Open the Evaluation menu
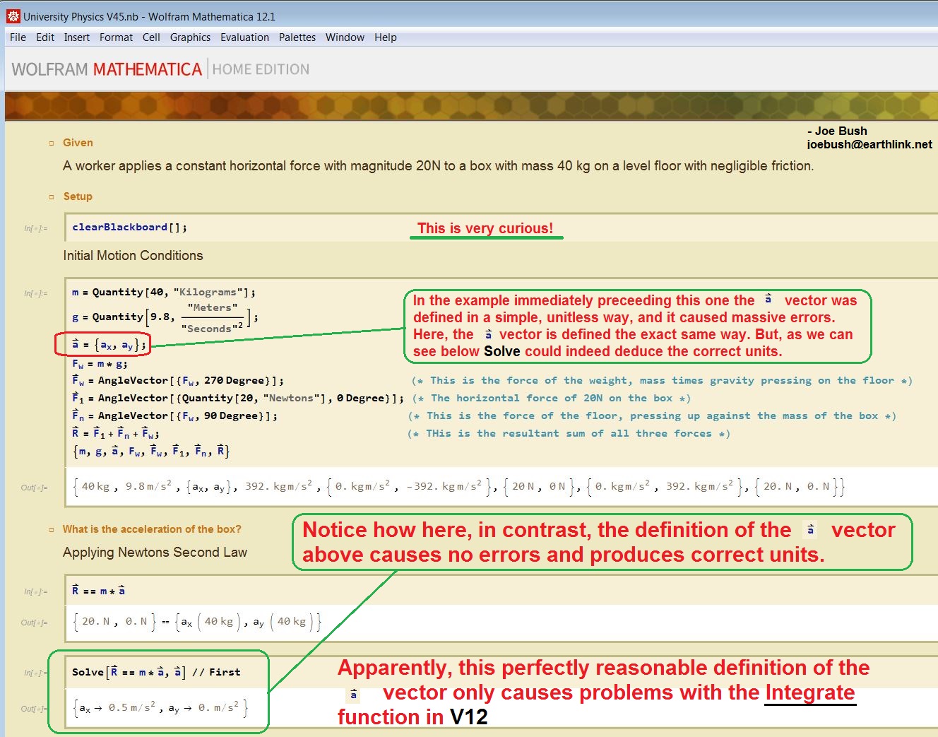Image resolution: width=938 pixels, height=737 pixels. tap(244, 37)
